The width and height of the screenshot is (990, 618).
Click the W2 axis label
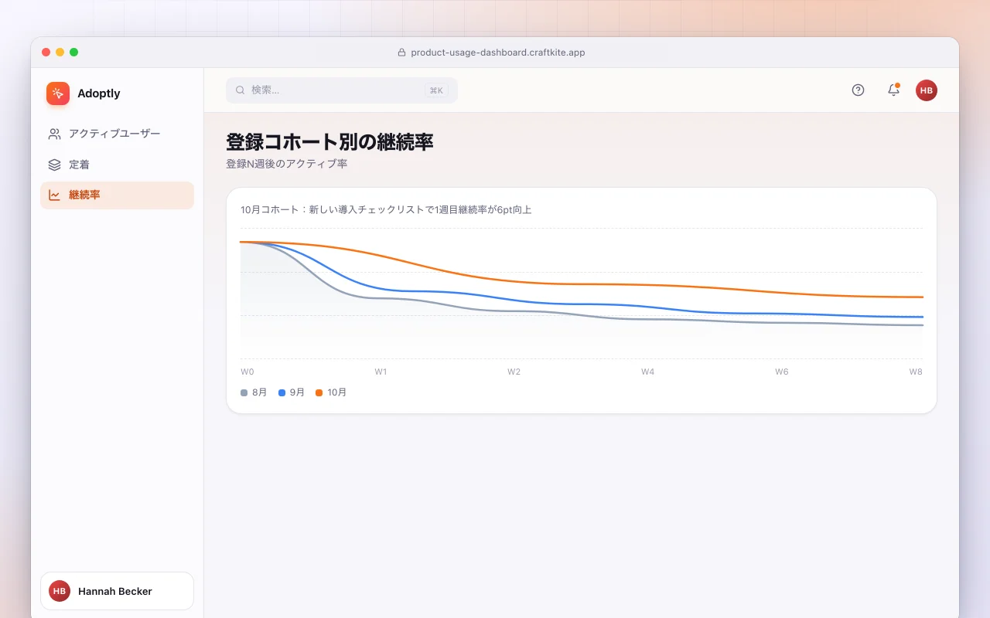[514, 372]
